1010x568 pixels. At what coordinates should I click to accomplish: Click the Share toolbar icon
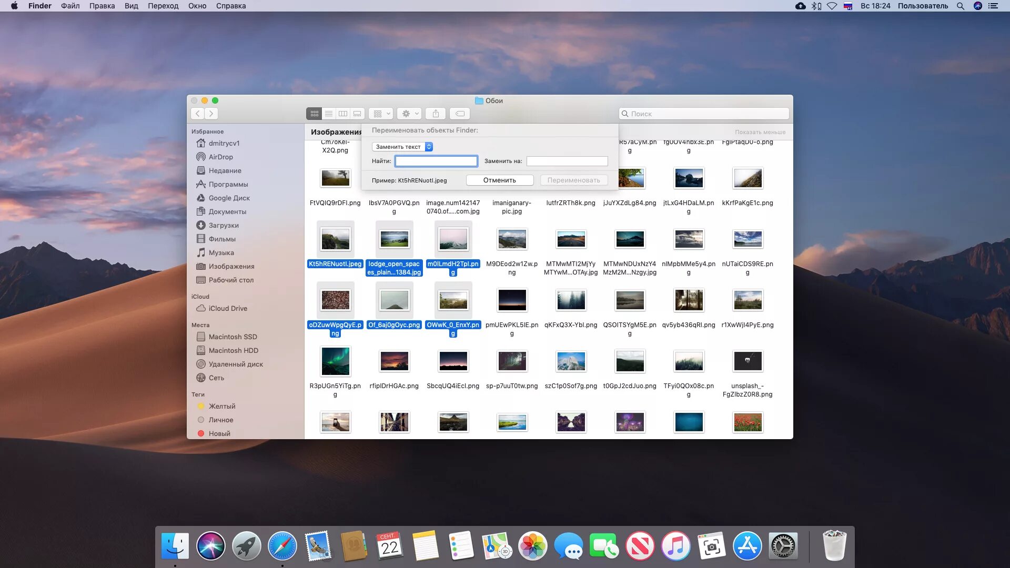[436, 114]
